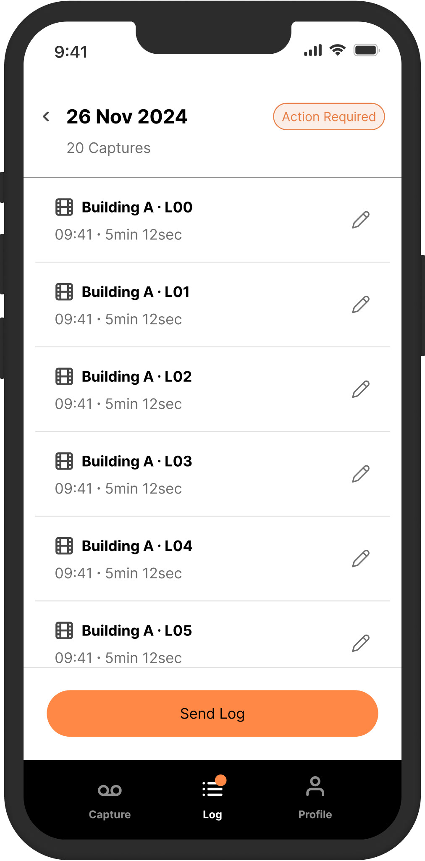Edit the Building A L00 capture

360,220
